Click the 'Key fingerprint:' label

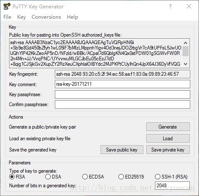pos(24,74)
